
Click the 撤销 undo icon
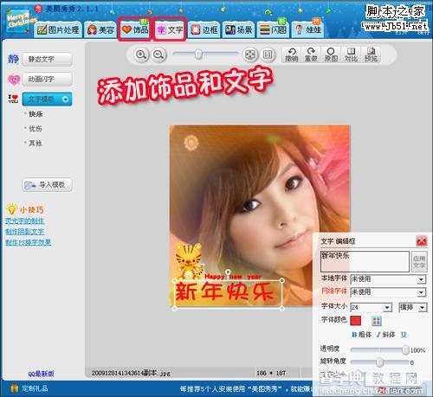coord(291,54)
